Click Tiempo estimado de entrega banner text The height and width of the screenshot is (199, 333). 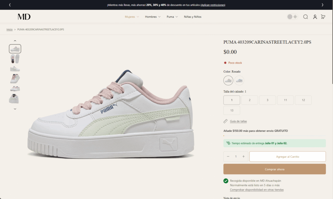(259, 143)
